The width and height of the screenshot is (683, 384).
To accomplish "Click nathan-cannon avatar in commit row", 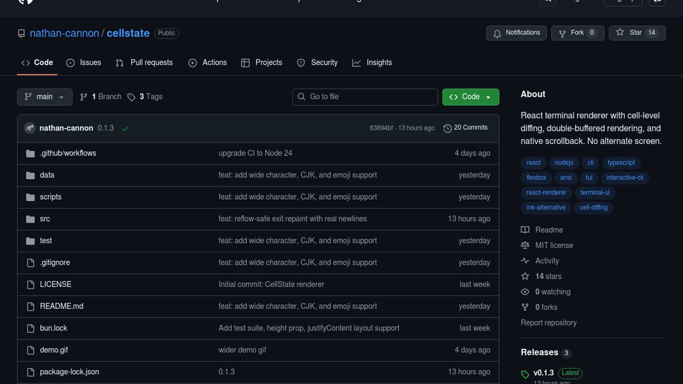I will pyautogui.click(x=30, y=128).
